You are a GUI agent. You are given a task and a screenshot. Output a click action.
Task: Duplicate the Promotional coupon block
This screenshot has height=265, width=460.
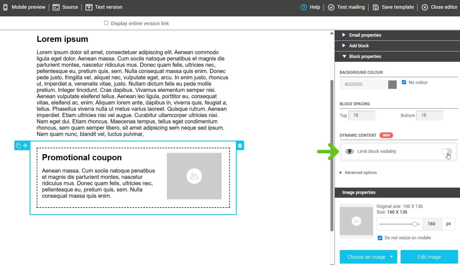coord(18,146)
